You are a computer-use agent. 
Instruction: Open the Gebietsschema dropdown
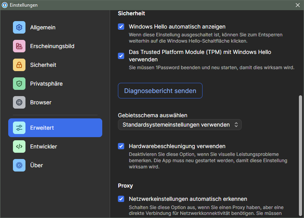coord(179,125)
